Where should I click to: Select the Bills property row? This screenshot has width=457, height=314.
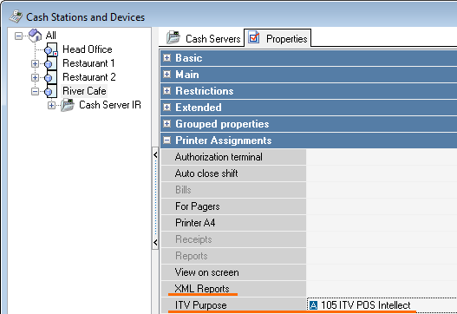233,190
